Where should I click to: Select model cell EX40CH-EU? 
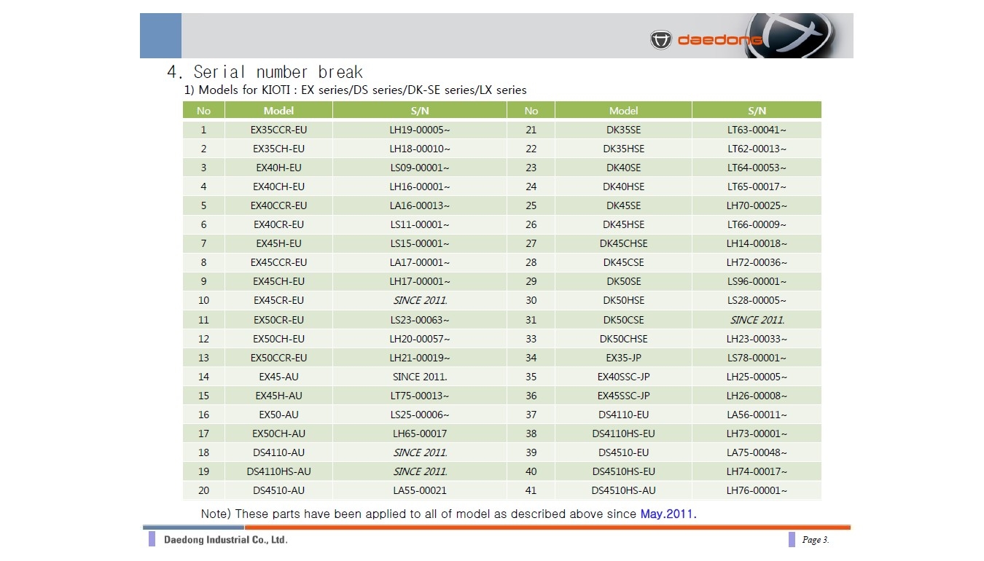click(x=278, y=187)
